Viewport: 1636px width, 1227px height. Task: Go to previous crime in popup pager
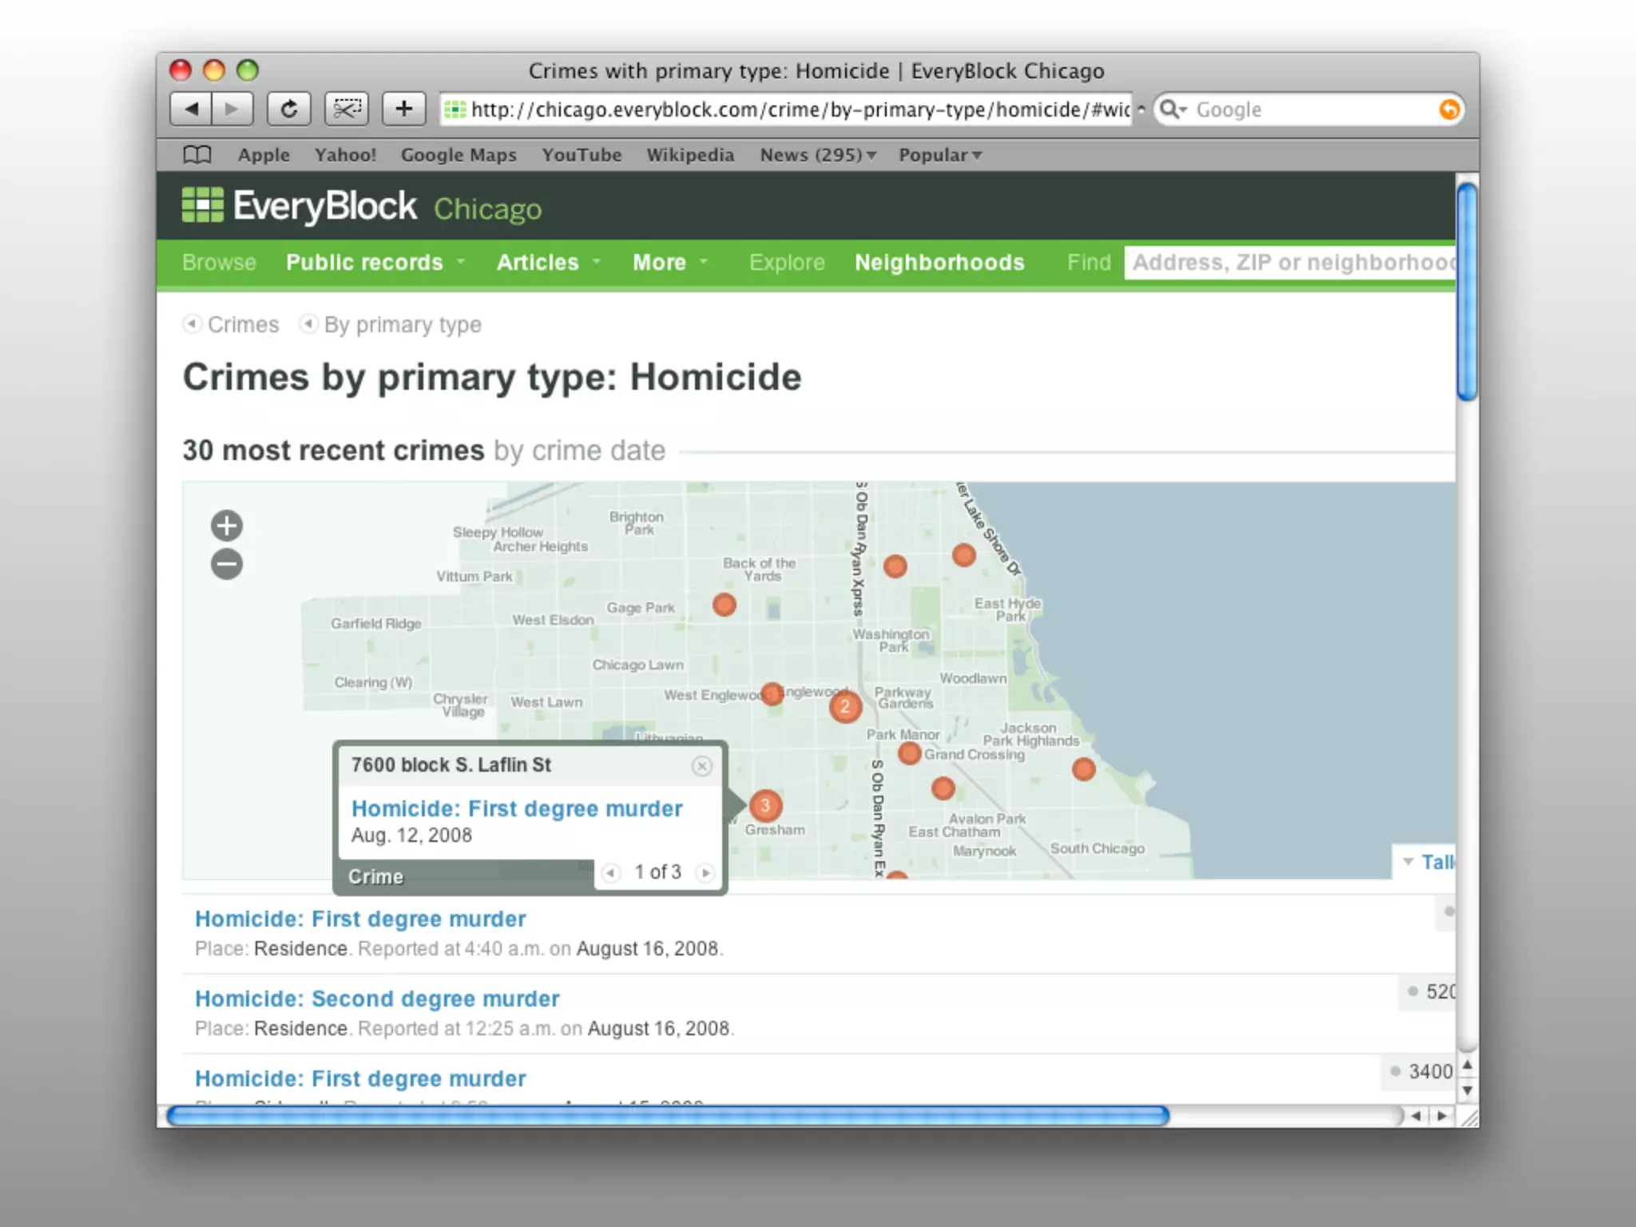611,872
